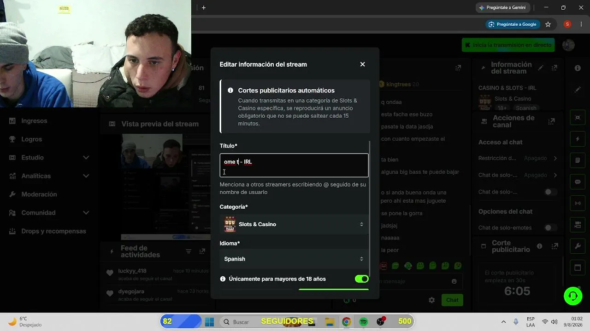Bookmark this page with the star icon
The width and height of the screenshot is (590, 331).
click(548, 24)
